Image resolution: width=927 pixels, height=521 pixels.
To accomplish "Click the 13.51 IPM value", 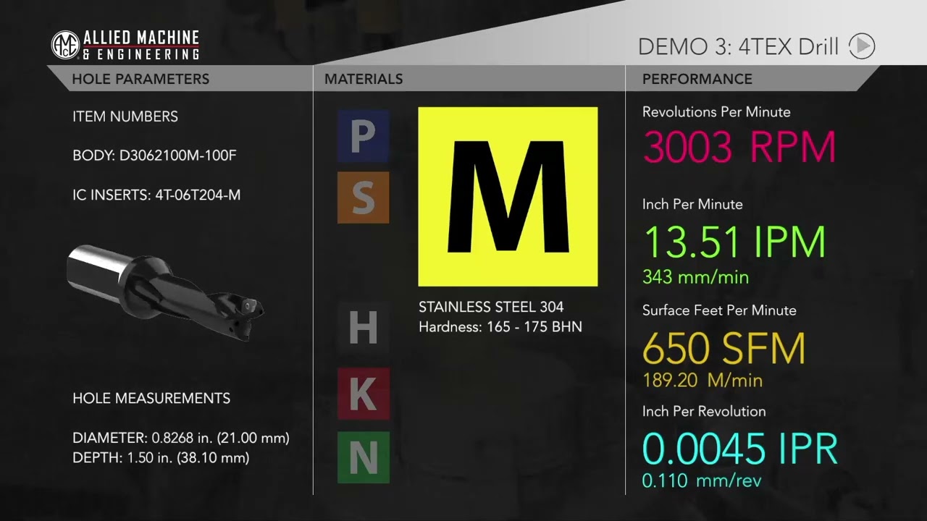I will tap(734, 242).
